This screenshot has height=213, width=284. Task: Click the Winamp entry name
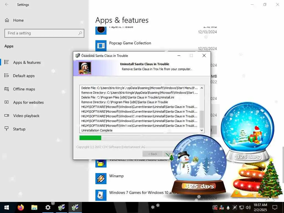pos(116,176)
